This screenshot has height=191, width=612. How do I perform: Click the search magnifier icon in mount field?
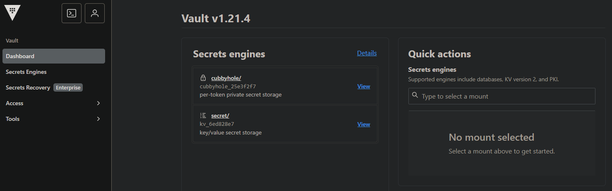click(x=415, y=96)
